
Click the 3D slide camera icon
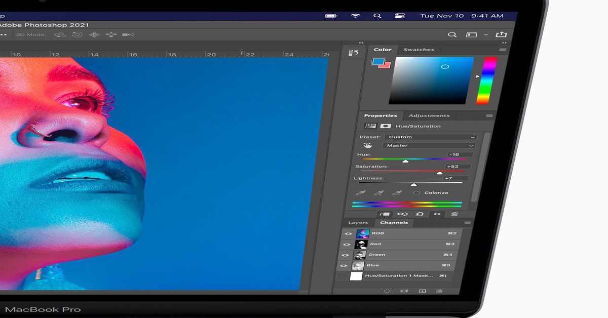tap(111, 34)
